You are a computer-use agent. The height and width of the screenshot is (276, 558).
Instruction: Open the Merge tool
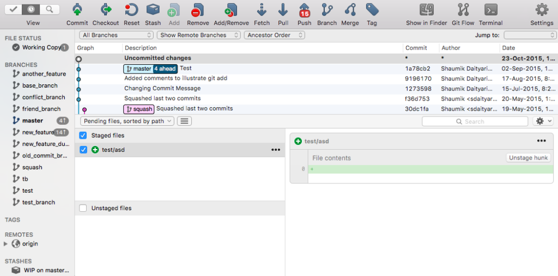[x=350, y=10]
